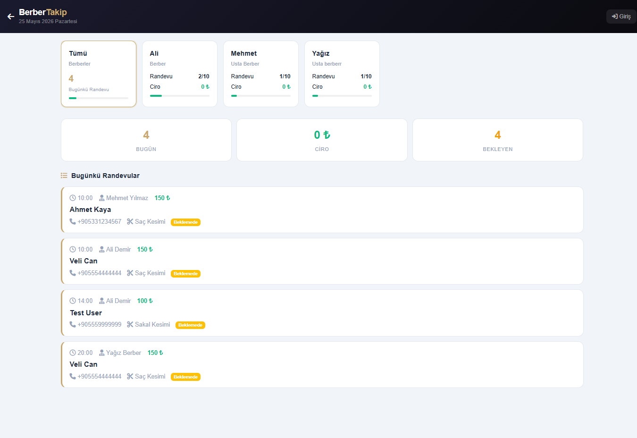Open the BEKLEYEN stat card
Viewport: 637px width, 438px height.
498,140
